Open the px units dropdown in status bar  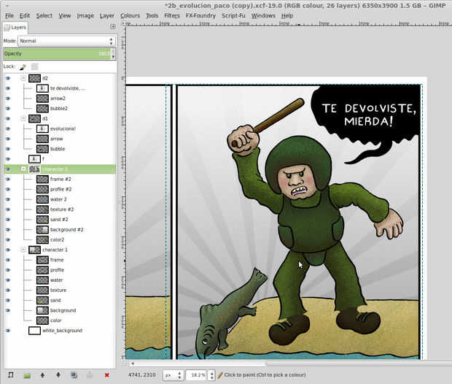point(171,375)
